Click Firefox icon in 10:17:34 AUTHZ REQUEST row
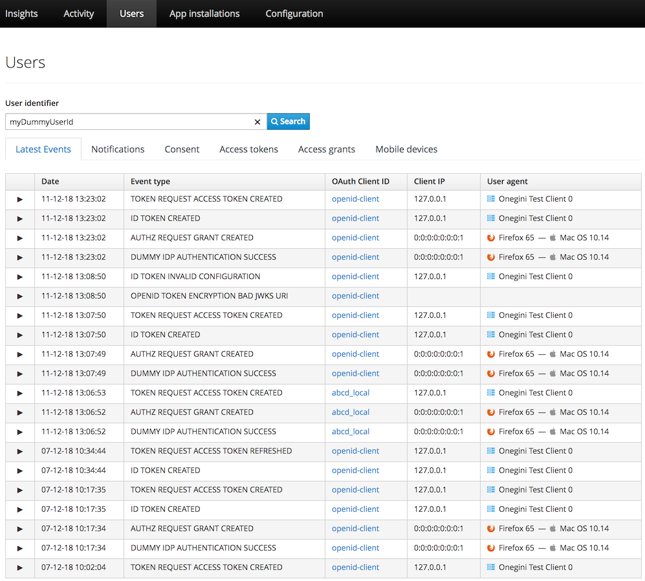 (x=491, y=529)
